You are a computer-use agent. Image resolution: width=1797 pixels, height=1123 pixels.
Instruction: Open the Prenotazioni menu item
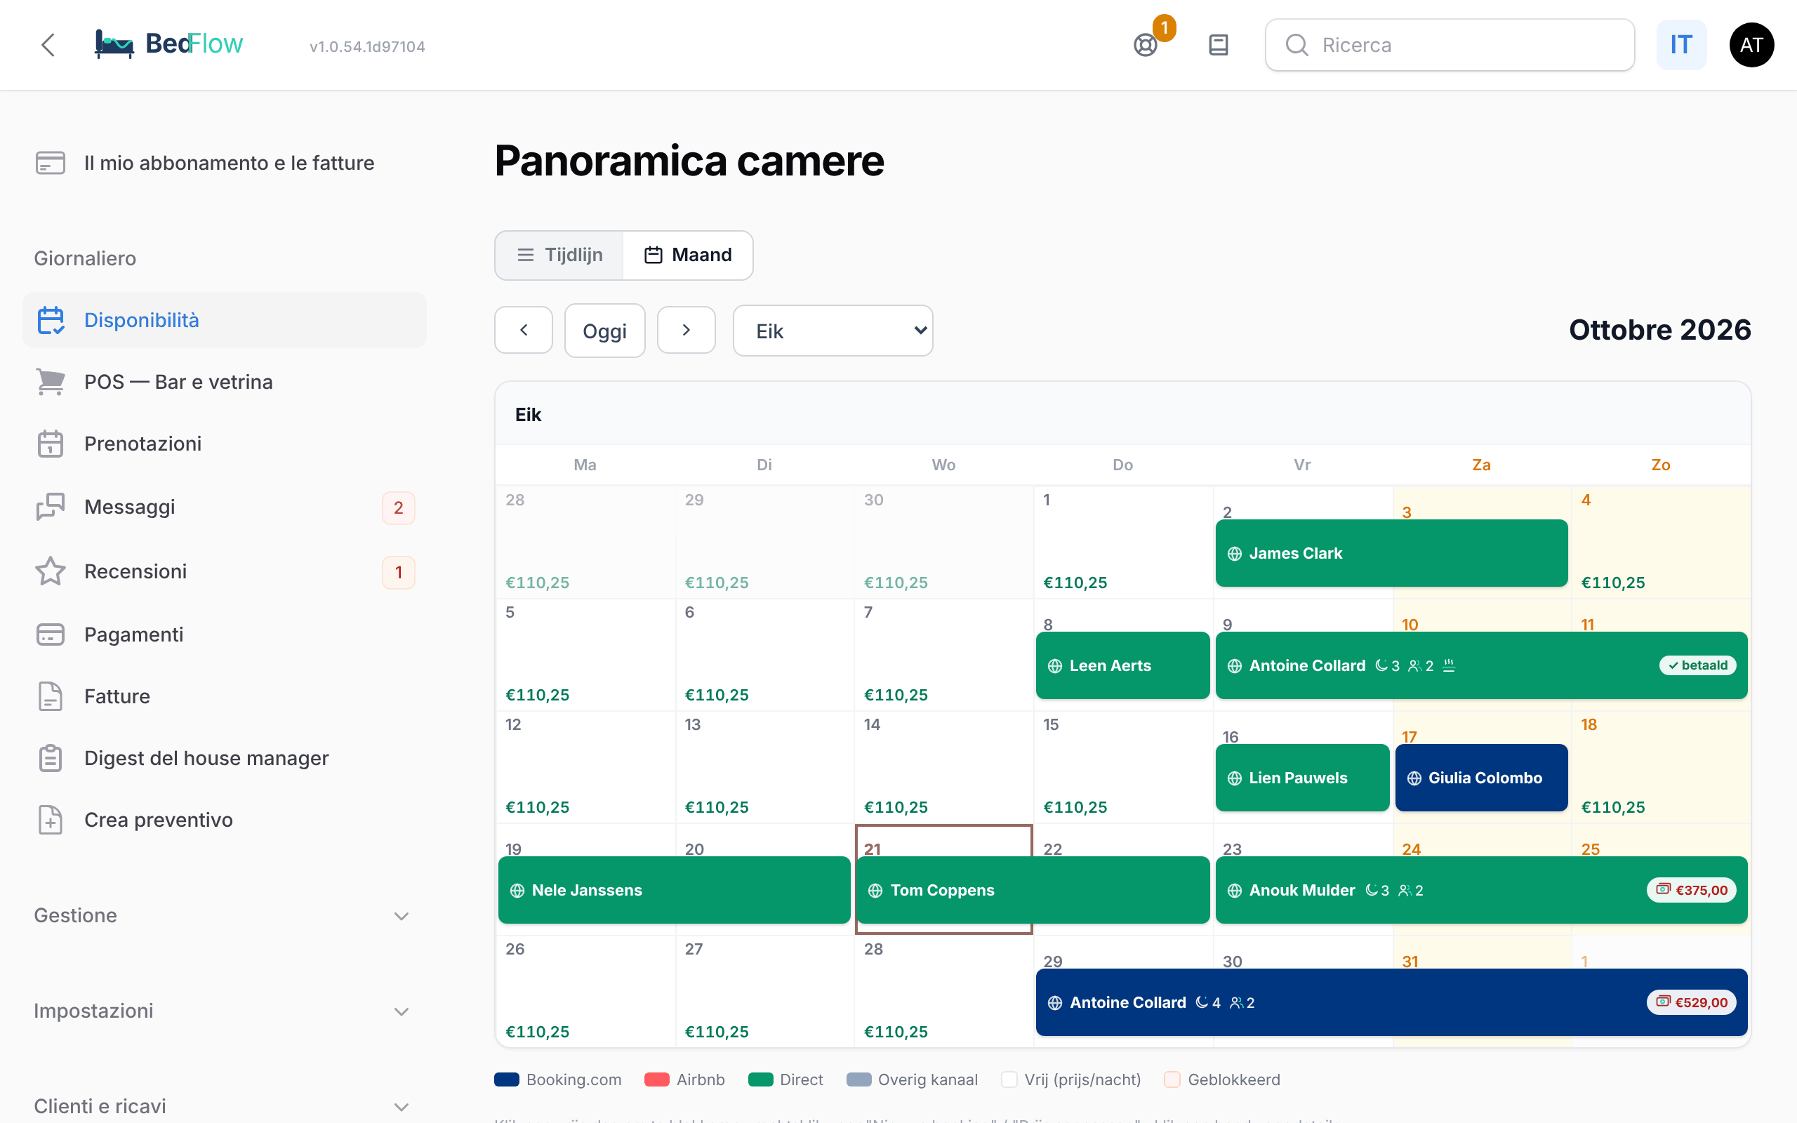224,444
